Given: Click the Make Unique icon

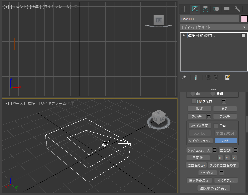Looking at the screenshot, I should point(208,77).
